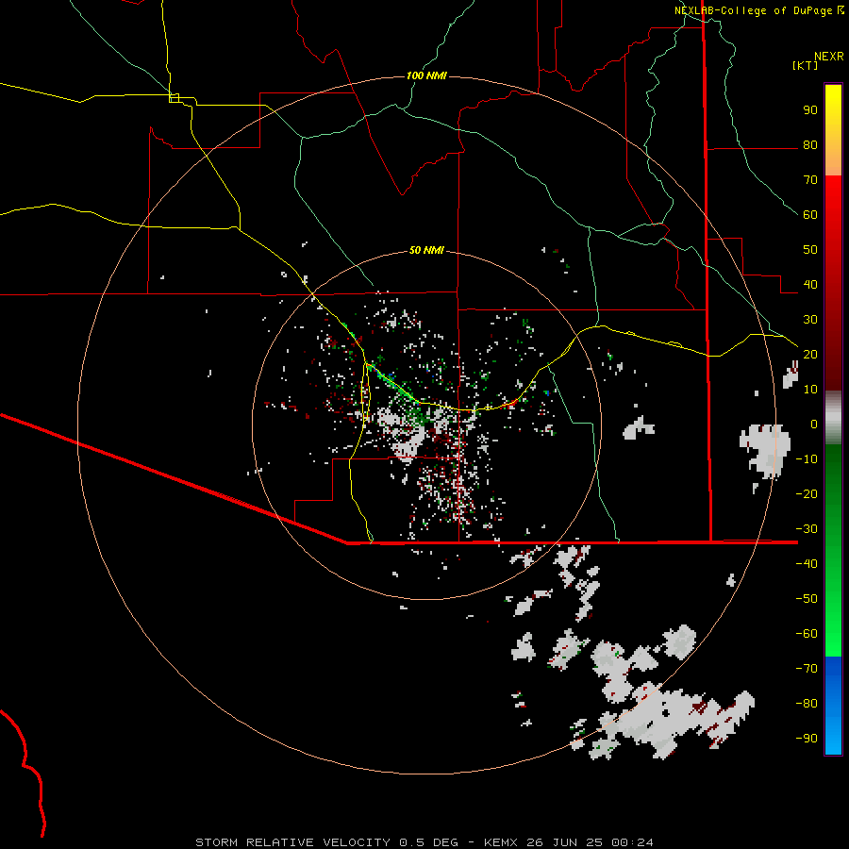
Task: Click the 0 value on the velocity scale
Action: pyautogui.click(x=814, y=424)
